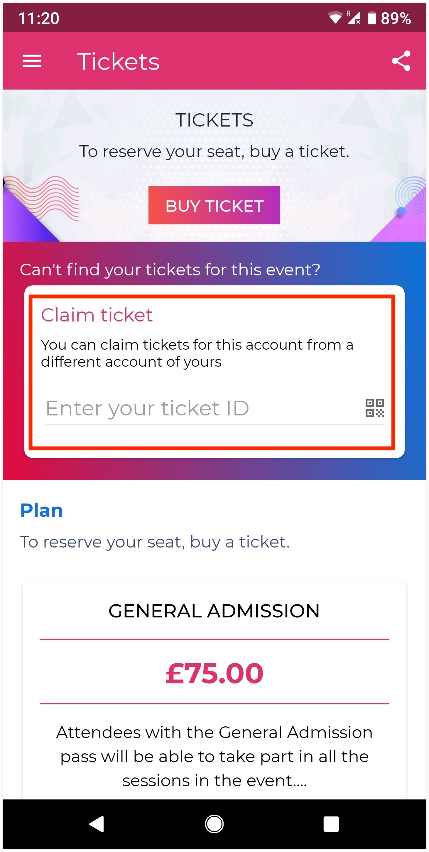
Task: Tap the Tickets page title
Action: tap(118, 62)
